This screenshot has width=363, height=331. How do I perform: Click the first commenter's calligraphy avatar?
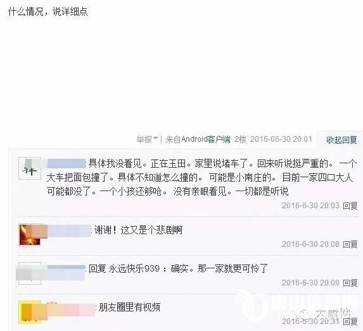(30, 168)
